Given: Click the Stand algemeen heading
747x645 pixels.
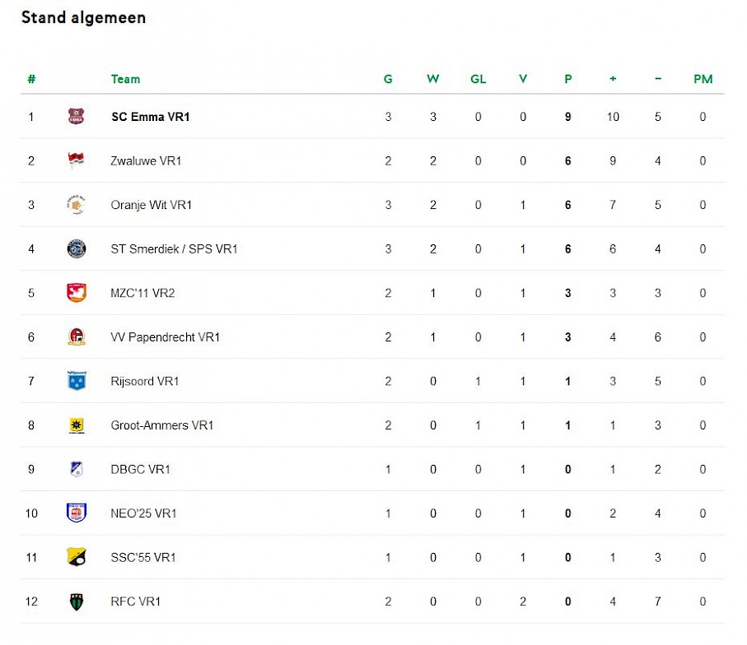Looking at the screenshot, I should coord(83,17).
